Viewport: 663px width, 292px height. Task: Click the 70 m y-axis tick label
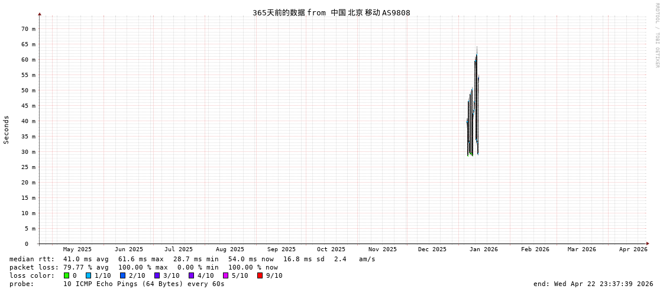28,29
